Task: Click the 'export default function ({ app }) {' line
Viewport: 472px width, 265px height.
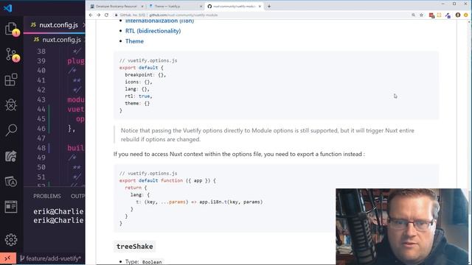Action: (167, 180)
